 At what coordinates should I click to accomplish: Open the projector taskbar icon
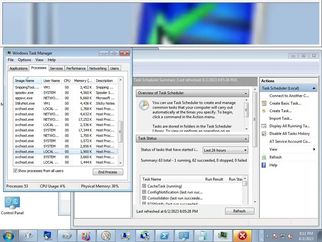(x=67, y=236)
